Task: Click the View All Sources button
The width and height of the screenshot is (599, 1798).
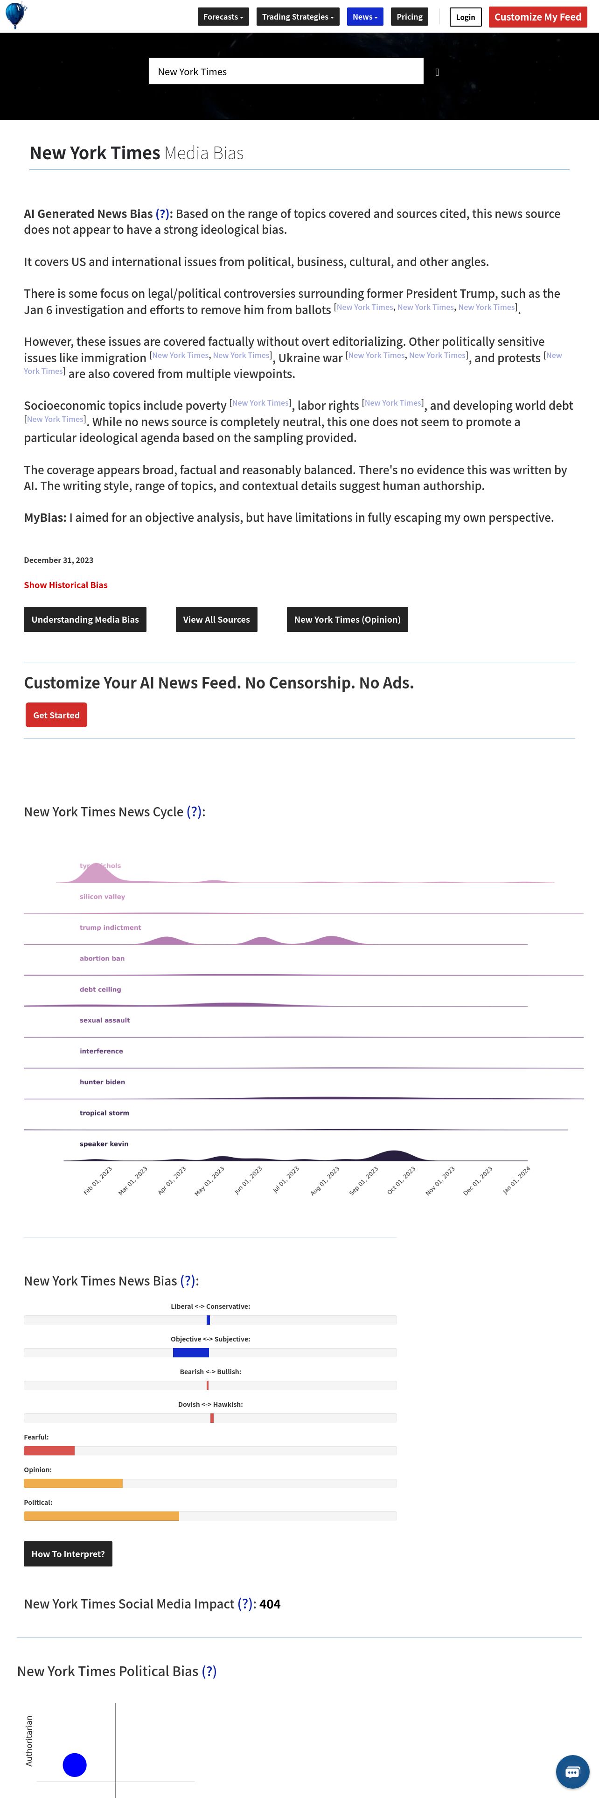Action: (216, 619)
